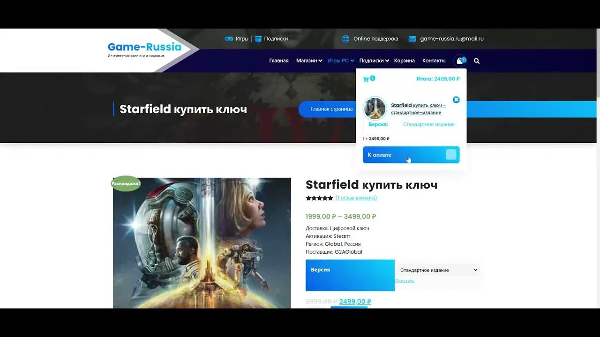Click the shopping bag cart icon
Viewport: 600px width, 337px height.
coord(460,61)
